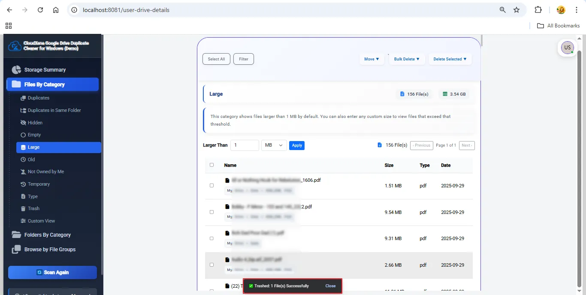Click the Trash bin icon in sidebar
The image size is (586, 295).
click(x=24, y=209)
